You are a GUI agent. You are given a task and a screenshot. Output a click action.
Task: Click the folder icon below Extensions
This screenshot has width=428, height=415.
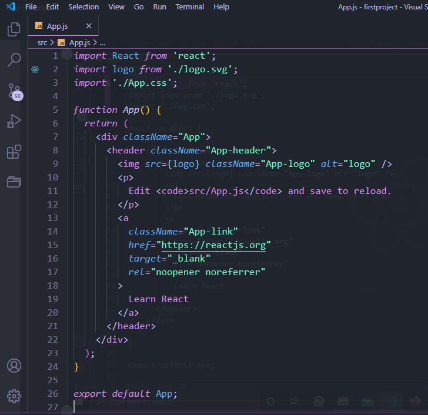tap(14, 182)
